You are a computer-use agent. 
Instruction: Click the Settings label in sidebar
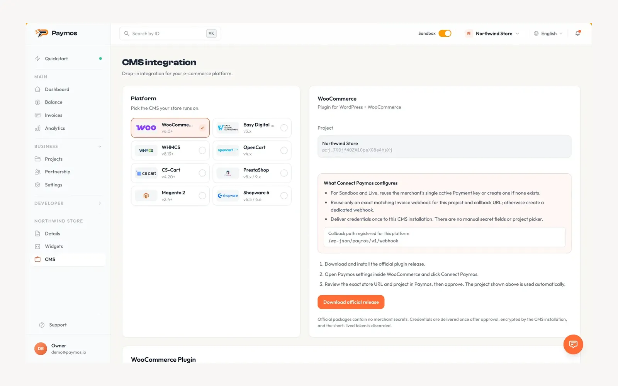53,185
